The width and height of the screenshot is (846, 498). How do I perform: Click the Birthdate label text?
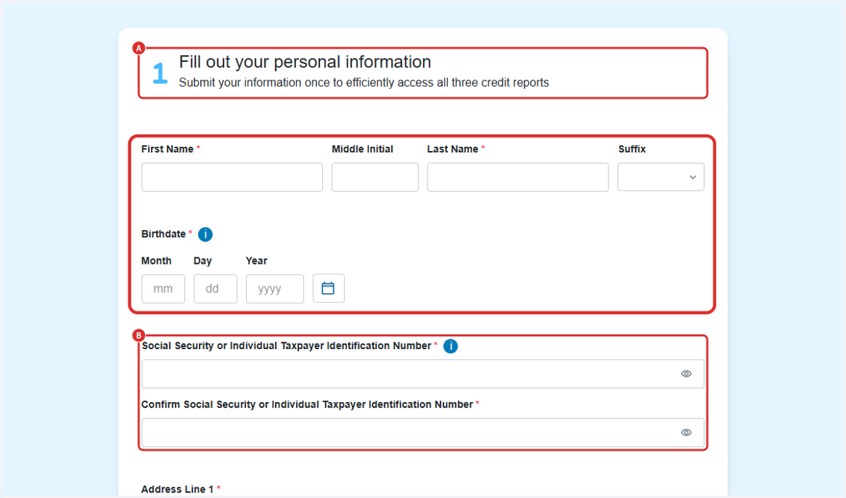pyautogui.click(x=164, y=233)
